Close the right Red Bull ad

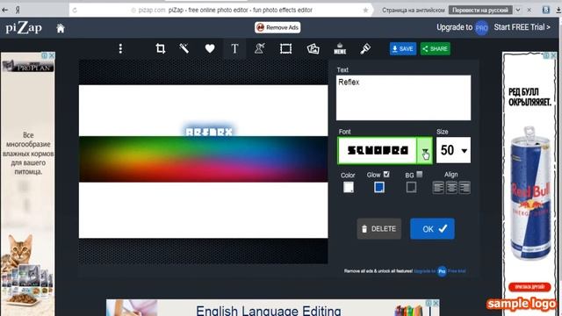pyautogui.click(x=553, y=55)
